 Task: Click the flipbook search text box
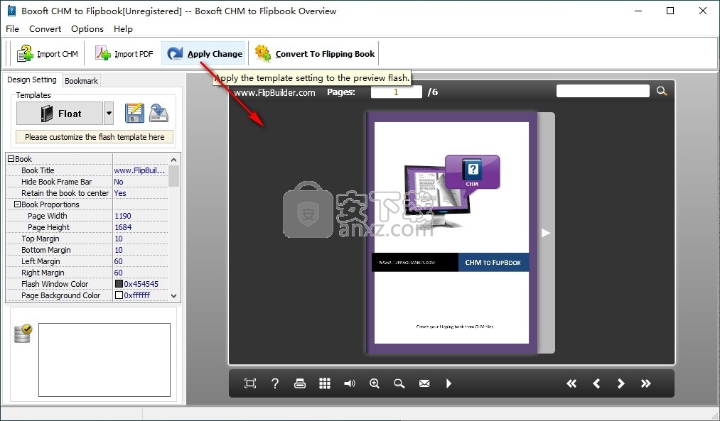coord(603,91)
